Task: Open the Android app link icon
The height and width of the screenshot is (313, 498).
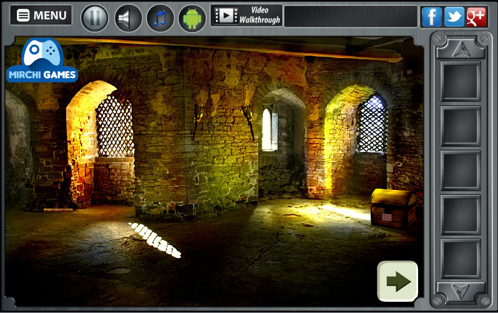Action: 192,18
